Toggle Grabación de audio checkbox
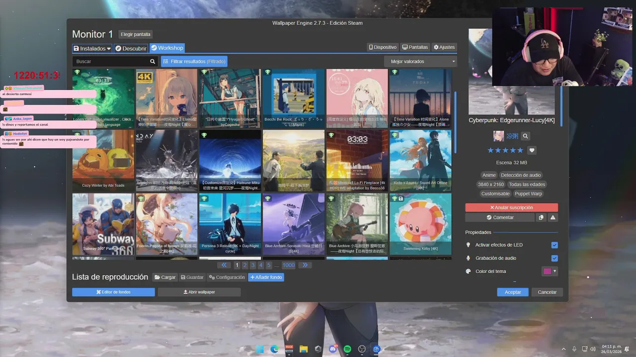The height and width of the screenshot is (357, 636). pos(555,258)
